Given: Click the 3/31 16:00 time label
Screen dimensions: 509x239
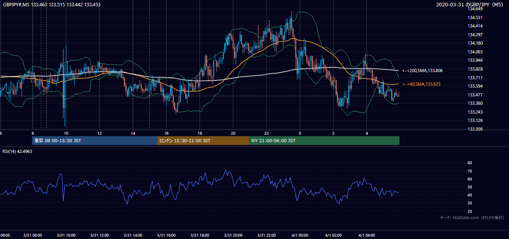Looking at the screenshot, I should point(166,235).
